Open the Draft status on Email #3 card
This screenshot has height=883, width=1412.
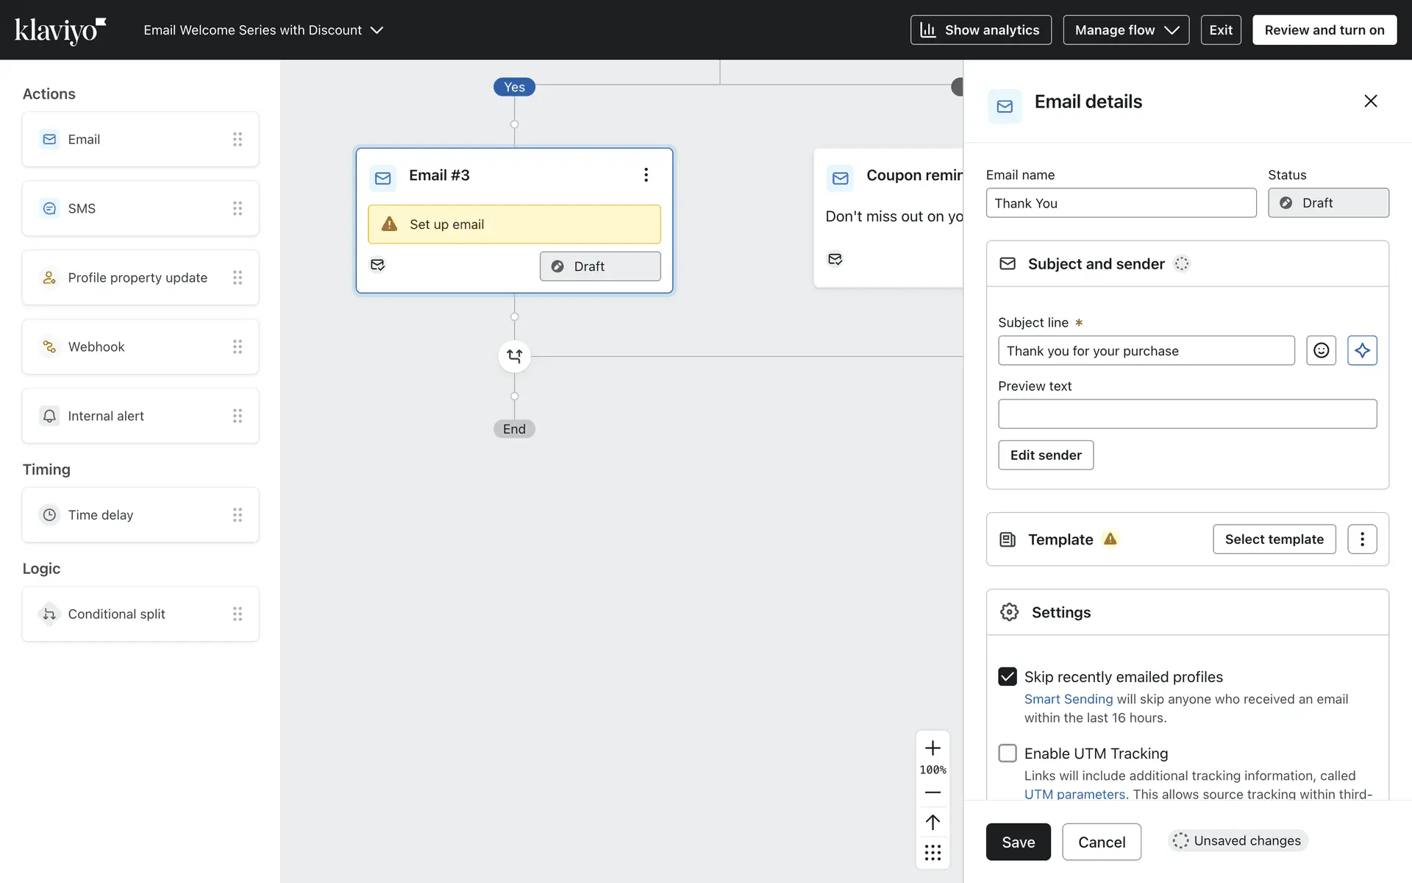(600, 266)
